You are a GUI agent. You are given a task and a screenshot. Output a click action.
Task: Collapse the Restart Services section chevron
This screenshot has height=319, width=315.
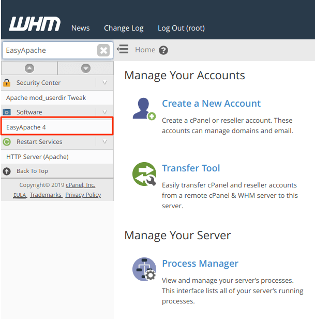(104, 142)
